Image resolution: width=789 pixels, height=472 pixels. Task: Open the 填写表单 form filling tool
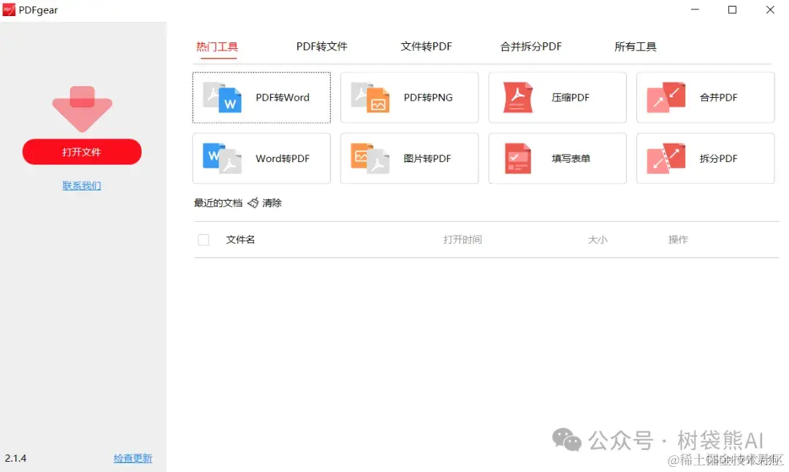(557, 158)
